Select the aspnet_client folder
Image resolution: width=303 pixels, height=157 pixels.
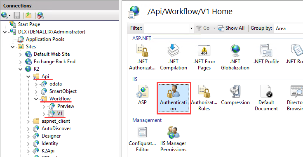coord(56,121)
